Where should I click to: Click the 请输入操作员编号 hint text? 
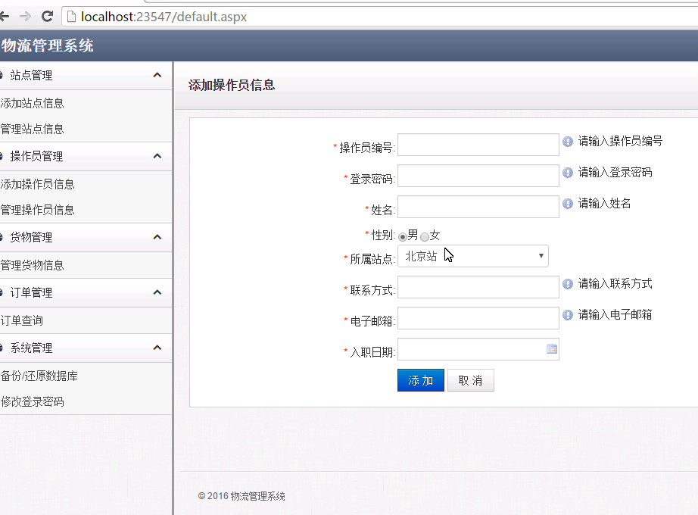620,142
